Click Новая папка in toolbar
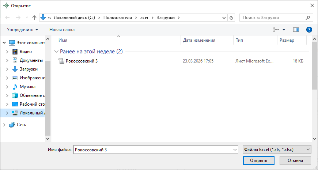This screenshot has width=318, height=170. pos(62,29)
